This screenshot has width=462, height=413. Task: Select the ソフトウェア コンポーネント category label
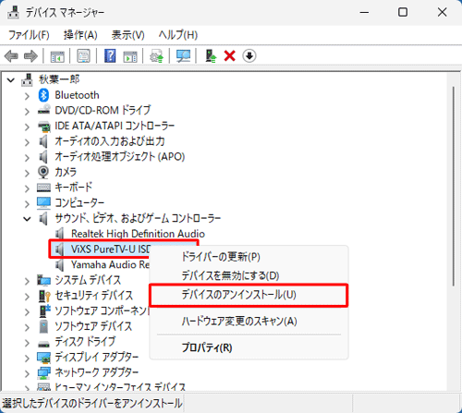pyautogui.click(x=102, y=310)
